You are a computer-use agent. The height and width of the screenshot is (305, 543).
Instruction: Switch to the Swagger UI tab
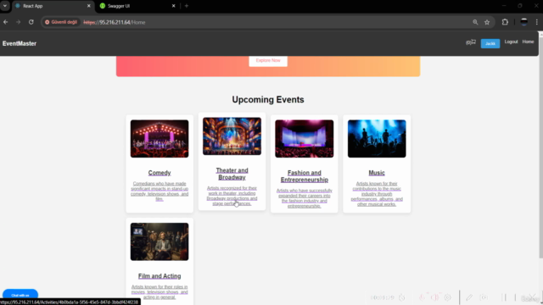tap(137, 6)
